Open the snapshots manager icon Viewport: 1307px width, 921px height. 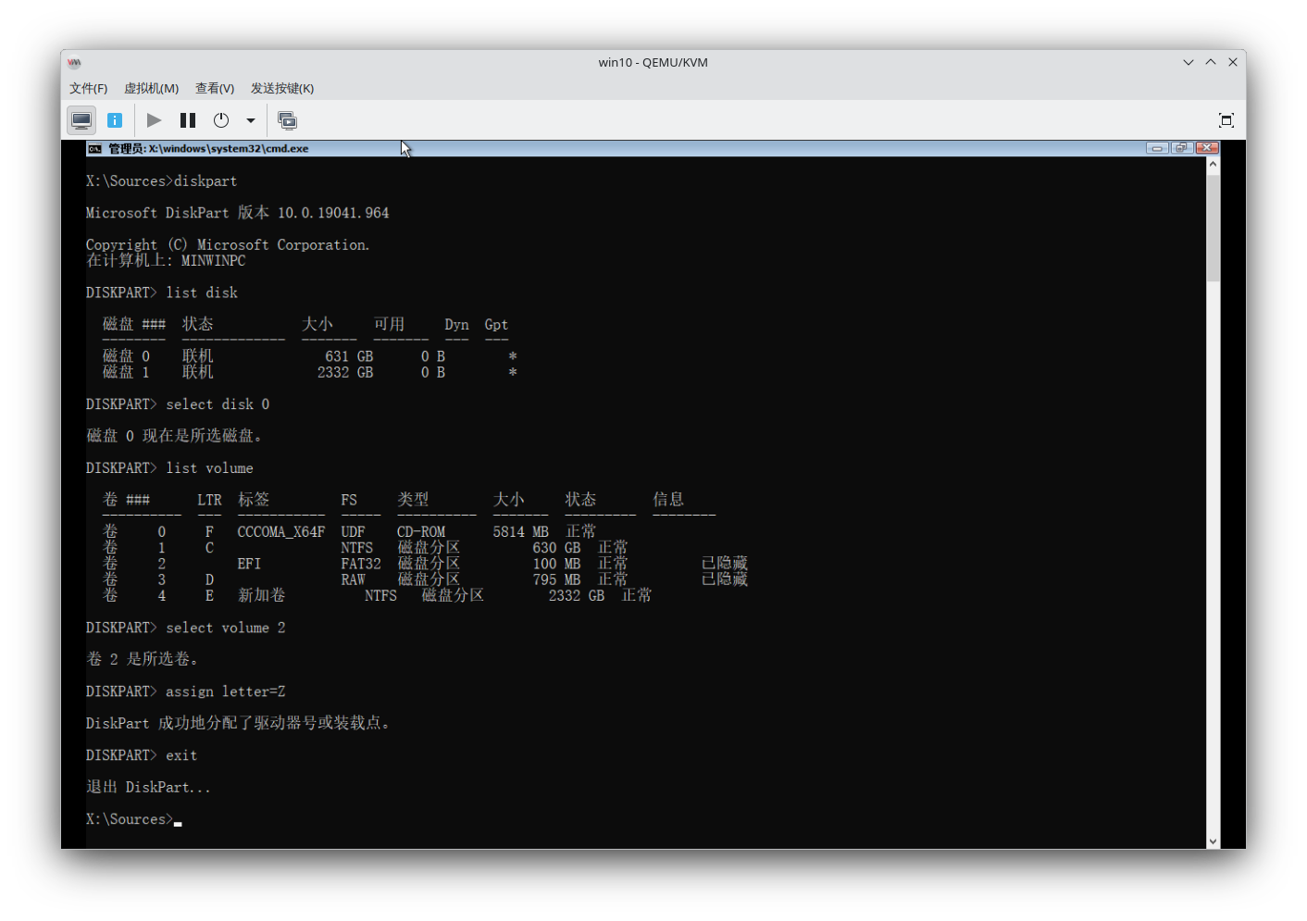click(x=288, y=120)
